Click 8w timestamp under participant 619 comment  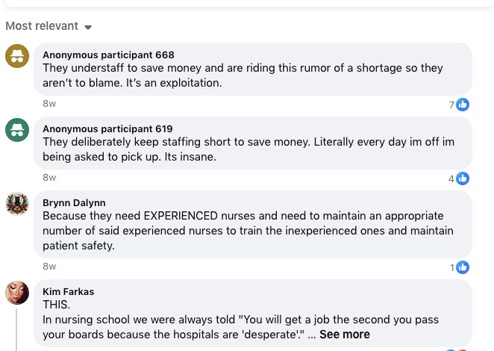(49, 178)
